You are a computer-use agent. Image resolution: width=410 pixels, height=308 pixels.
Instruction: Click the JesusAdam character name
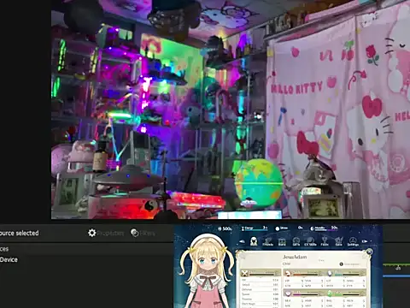295,257
